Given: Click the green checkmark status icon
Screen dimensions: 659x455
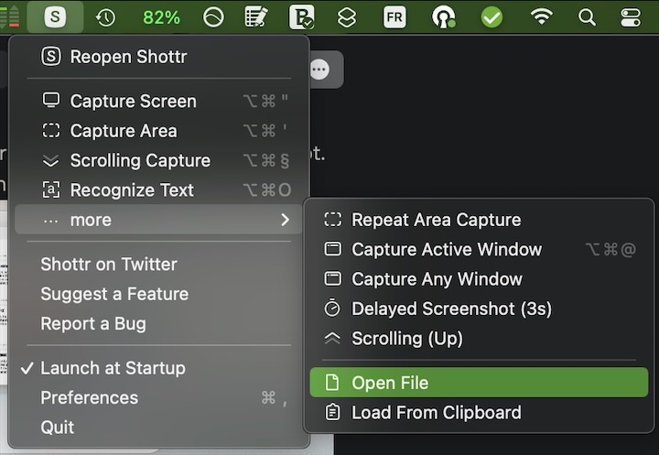Looking at the screenshot, I should pyautogui.click(x=492, y=17).
